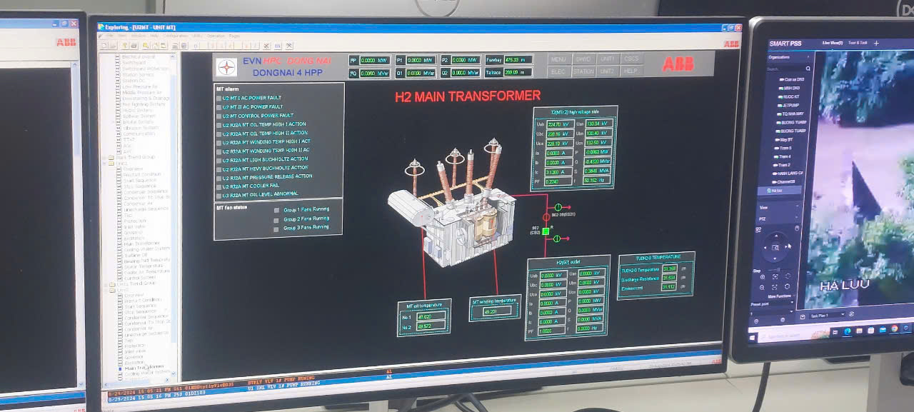This screenshot has width=914, height=412.
Task: Click the UNIT1 navigation button
Action: (607, 59)
